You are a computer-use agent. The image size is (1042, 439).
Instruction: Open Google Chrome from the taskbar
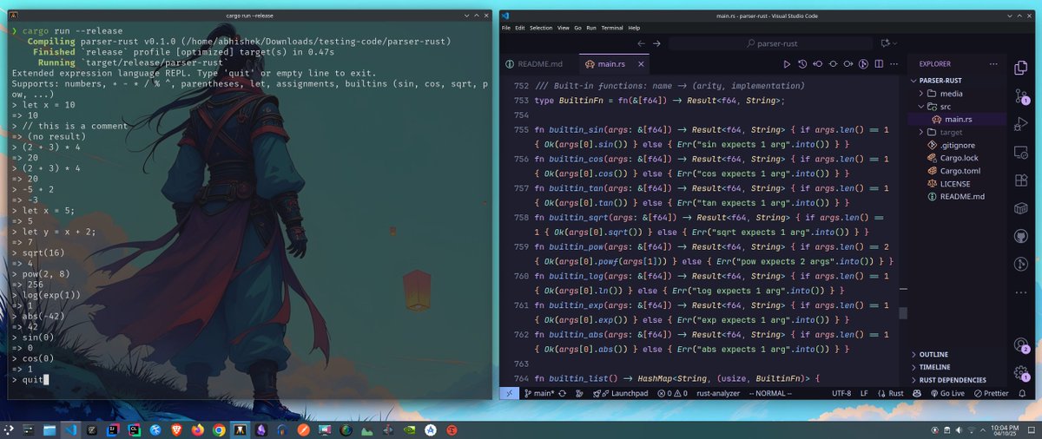click(x=220, y=429)
